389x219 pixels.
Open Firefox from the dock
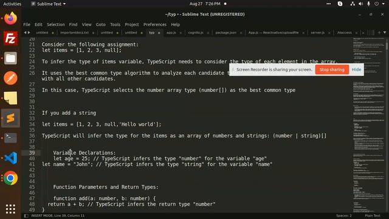[10, 18]
